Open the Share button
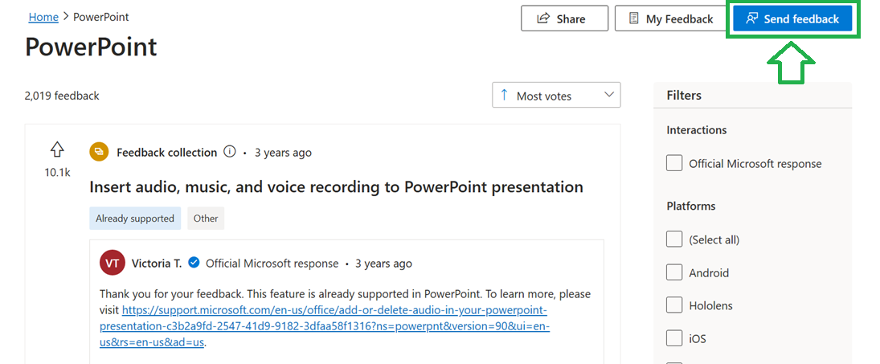 [x=564, y=18]
